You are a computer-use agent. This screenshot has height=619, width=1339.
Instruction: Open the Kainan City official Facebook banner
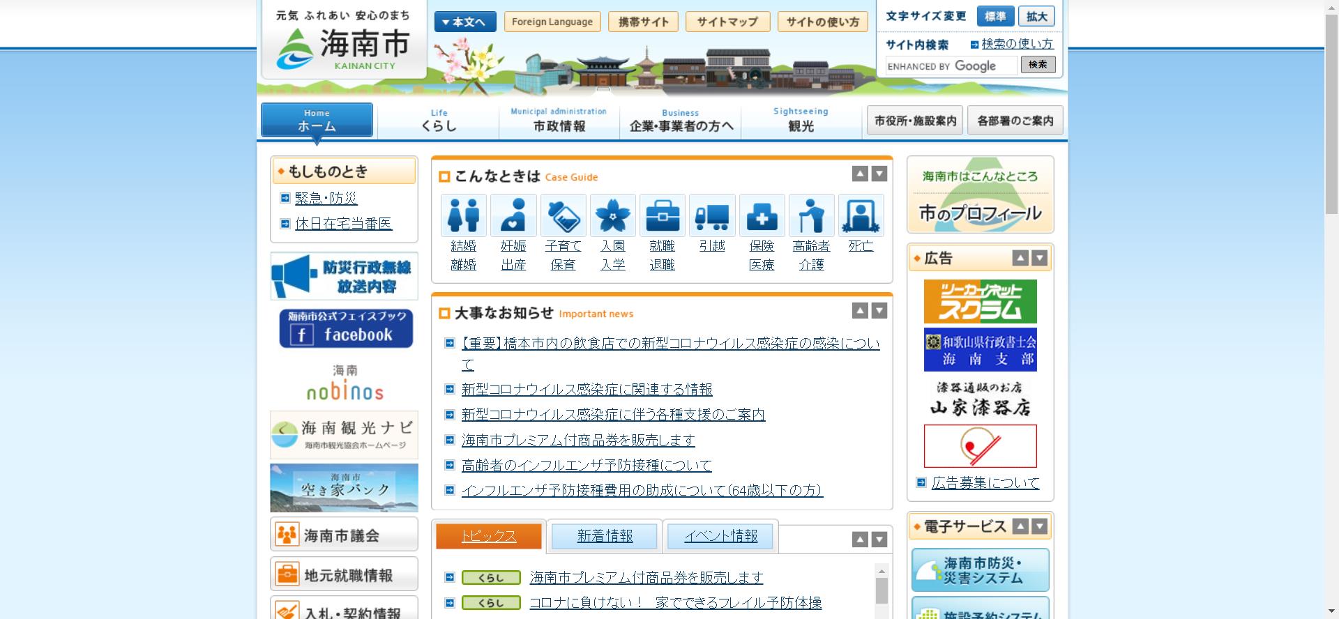click(x=346, y=328)
